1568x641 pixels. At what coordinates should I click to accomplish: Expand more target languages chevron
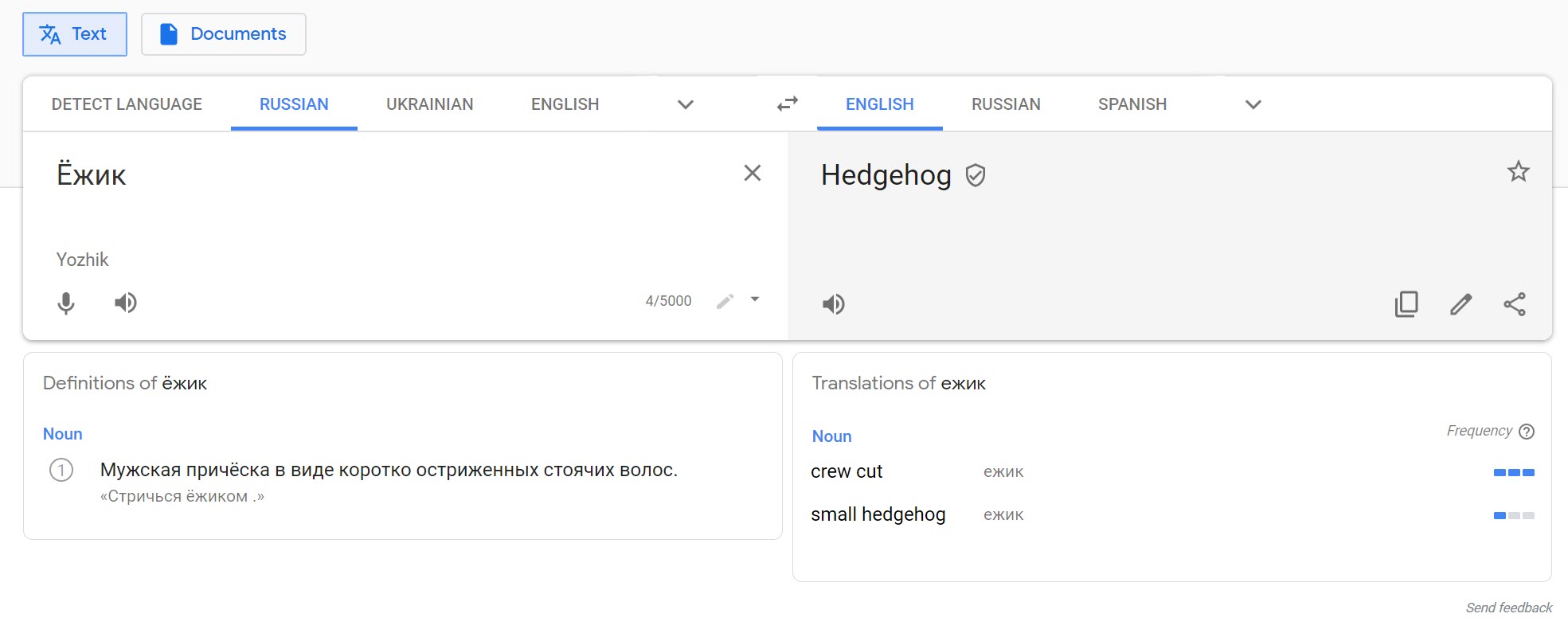pos(1253,104)
